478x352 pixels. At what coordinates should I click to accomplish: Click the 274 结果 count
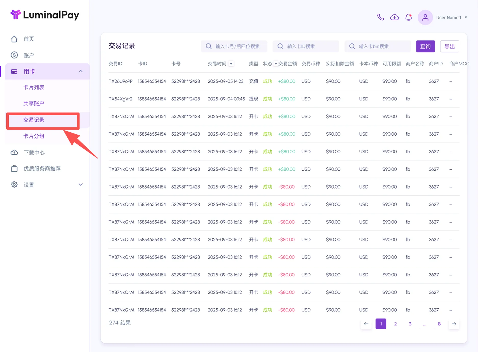pos(120,323)
